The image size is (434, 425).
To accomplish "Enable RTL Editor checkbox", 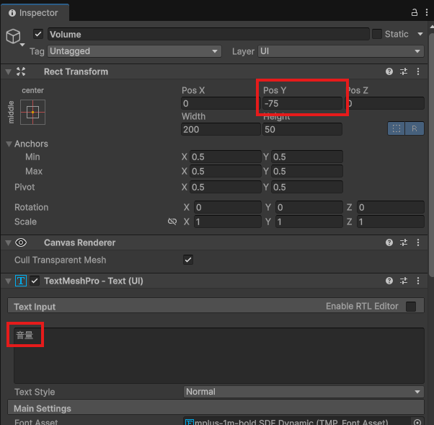I will (x=411, y=306).
